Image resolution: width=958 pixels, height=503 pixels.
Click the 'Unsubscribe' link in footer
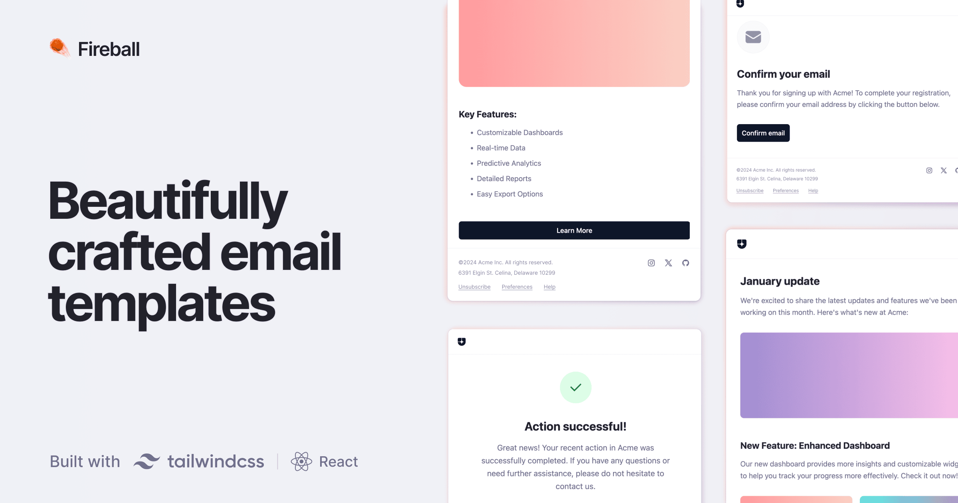(x=475, y=286)
